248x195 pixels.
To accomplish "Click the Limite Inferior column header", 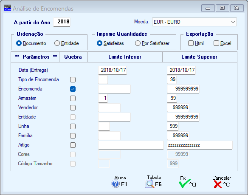I will point(125,57).
